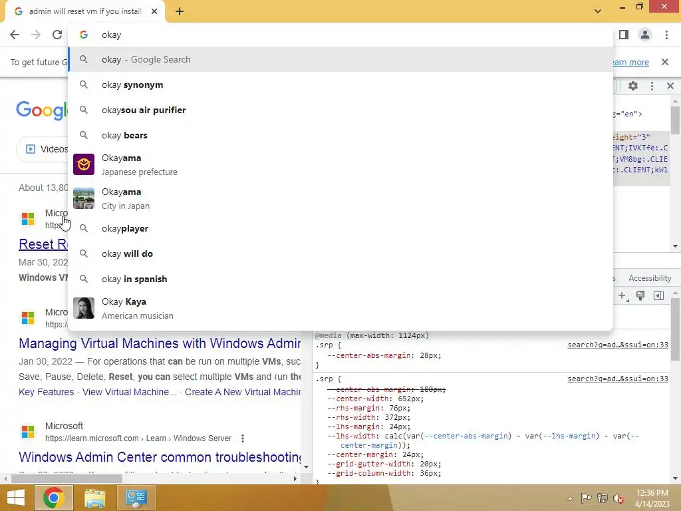Click the Google logo on results page

coord(42,110)
